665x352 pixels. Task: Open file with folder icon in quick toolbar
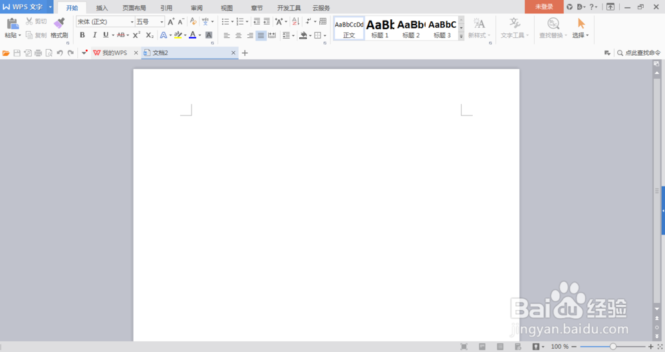pos(6,53)
